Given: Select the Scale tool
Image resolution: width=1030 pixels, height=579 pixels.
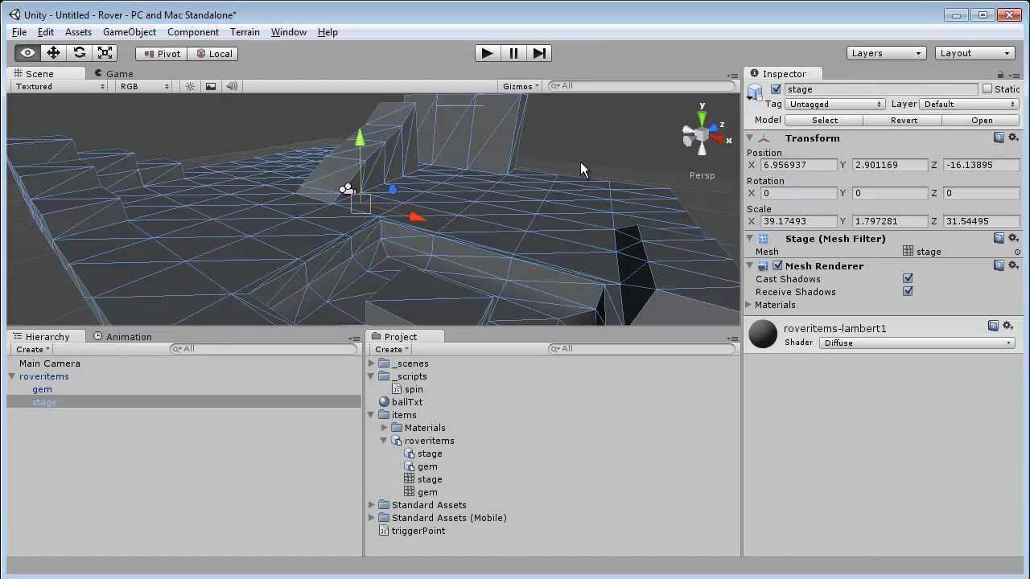Looking at the screenshot, I should (x=105, y=53).
